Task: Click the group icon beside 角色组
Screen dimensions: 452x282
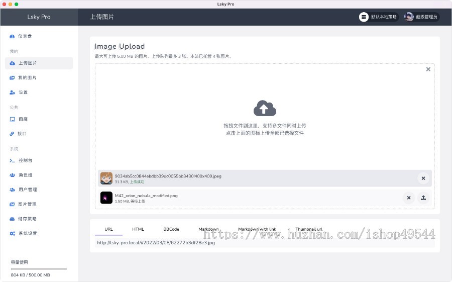Action: [13, 175]
